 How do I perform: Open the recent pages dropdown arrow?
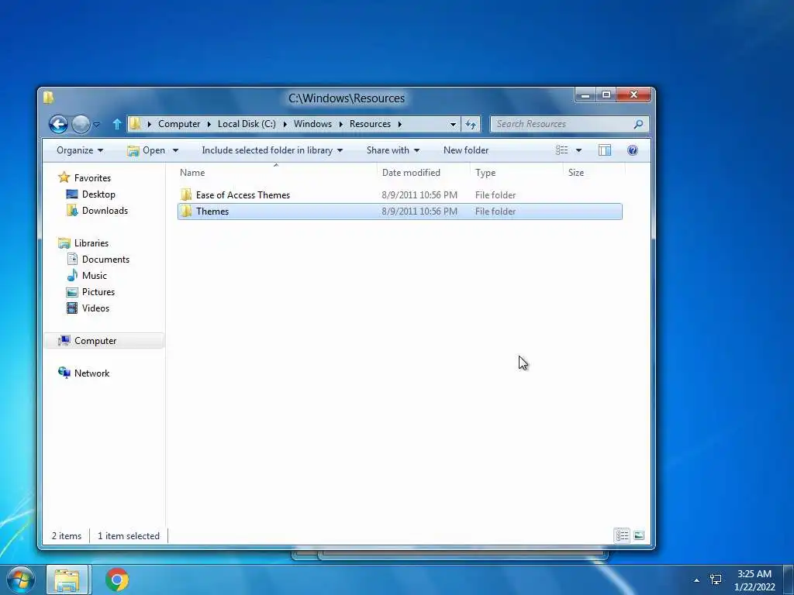(x=96, y=125)
